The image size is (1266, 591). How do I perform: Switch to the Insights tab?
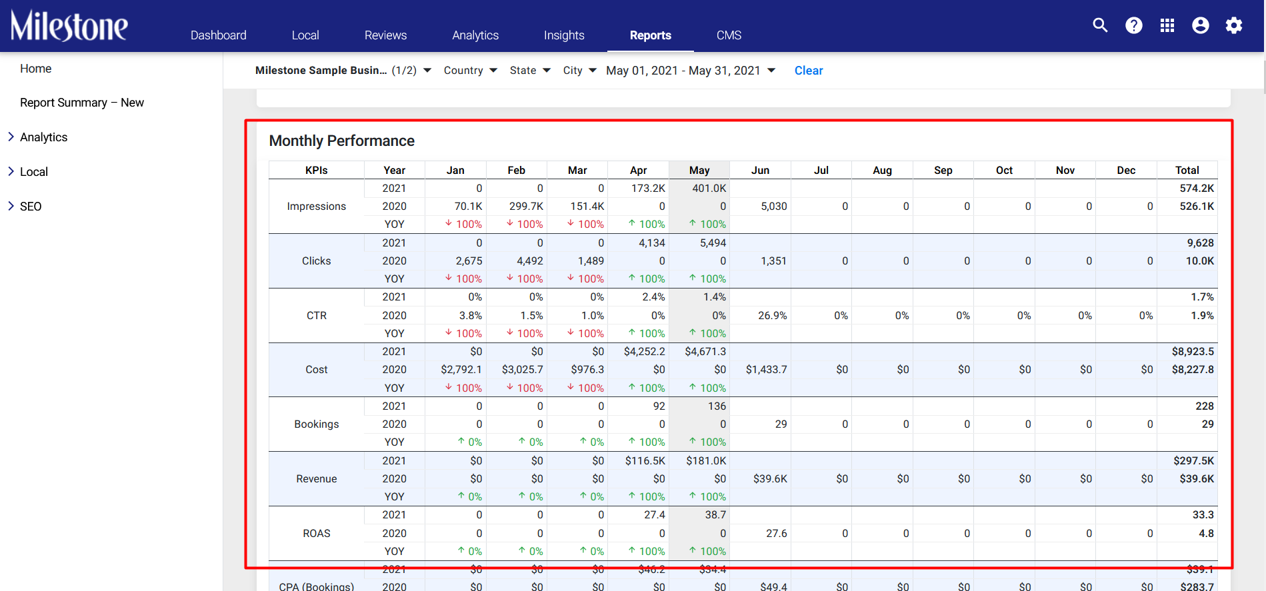tap(564, 35)
